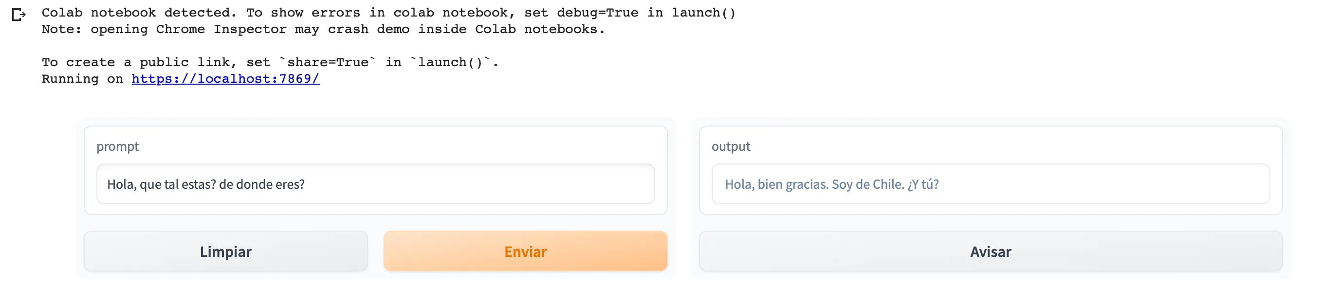Flag the response with Avisar
Viewport: 1323px width, 289px height.
pos(990,251)
